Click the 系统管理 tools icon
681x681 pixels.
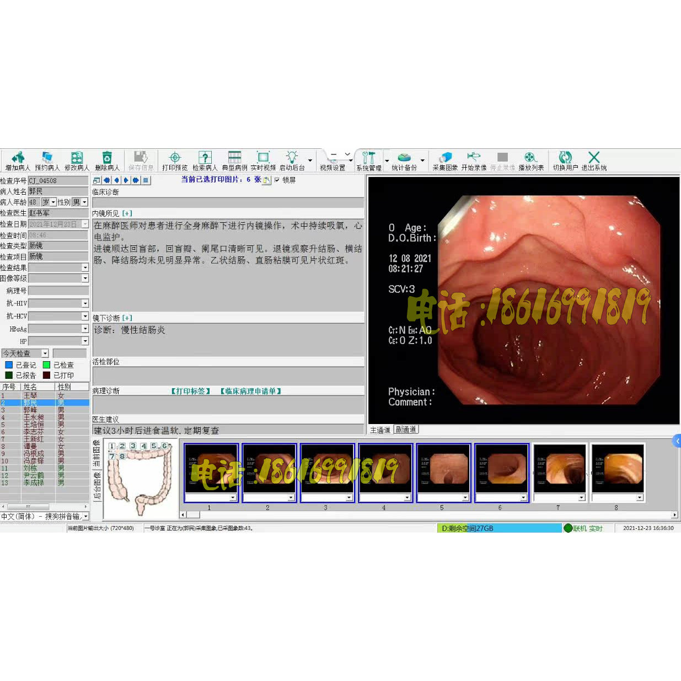click(368, 160)
